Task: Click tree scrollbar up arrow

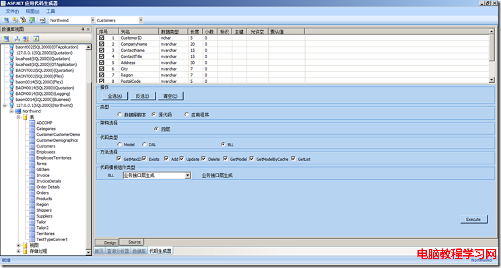Action: [89, 47]
